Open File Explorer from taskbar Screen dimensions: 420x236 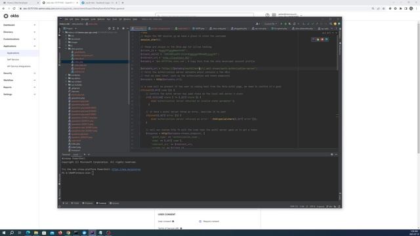point(36,233)
